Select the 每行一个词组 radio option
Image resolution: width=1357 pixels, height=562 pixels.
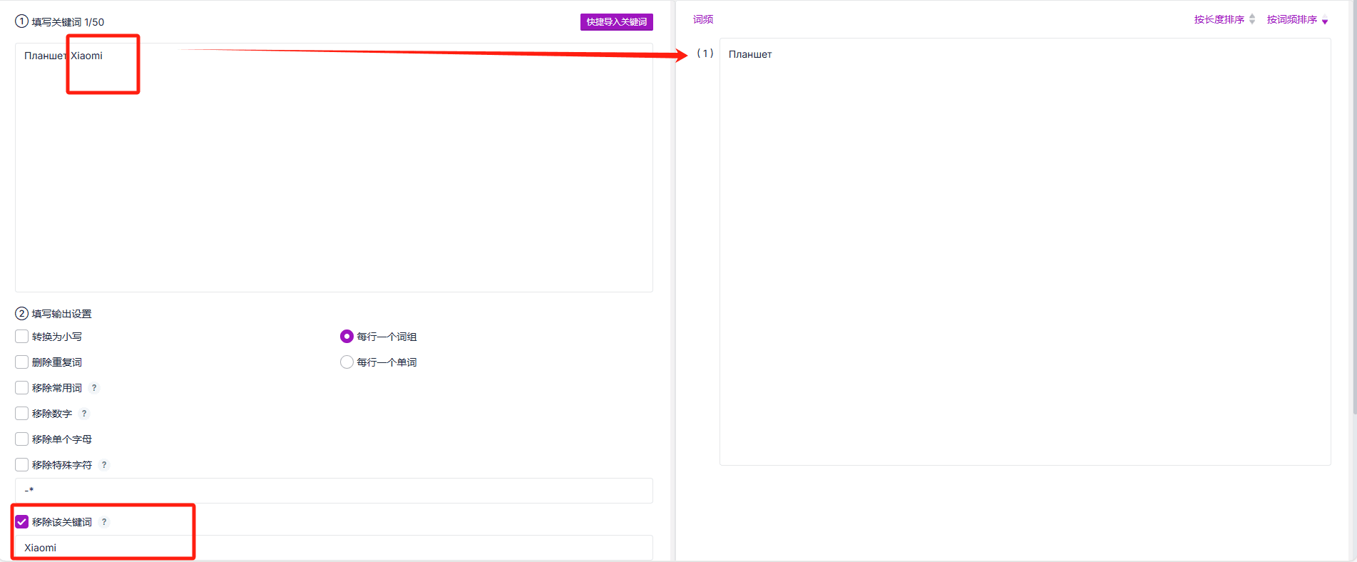347,337
